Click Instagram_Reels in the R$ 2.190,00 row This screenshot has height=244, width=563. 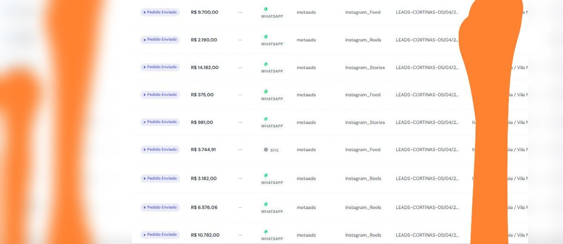pos(363,40)
